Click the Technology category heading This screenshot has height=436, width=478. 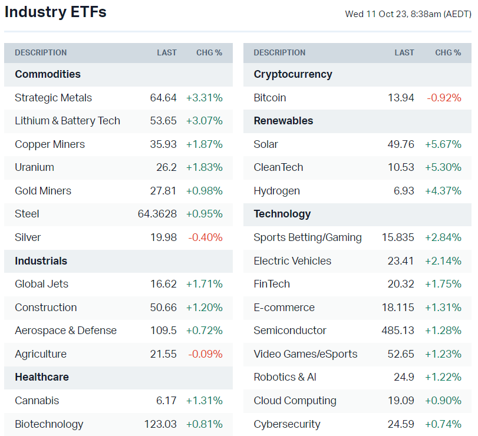[282, 214]
